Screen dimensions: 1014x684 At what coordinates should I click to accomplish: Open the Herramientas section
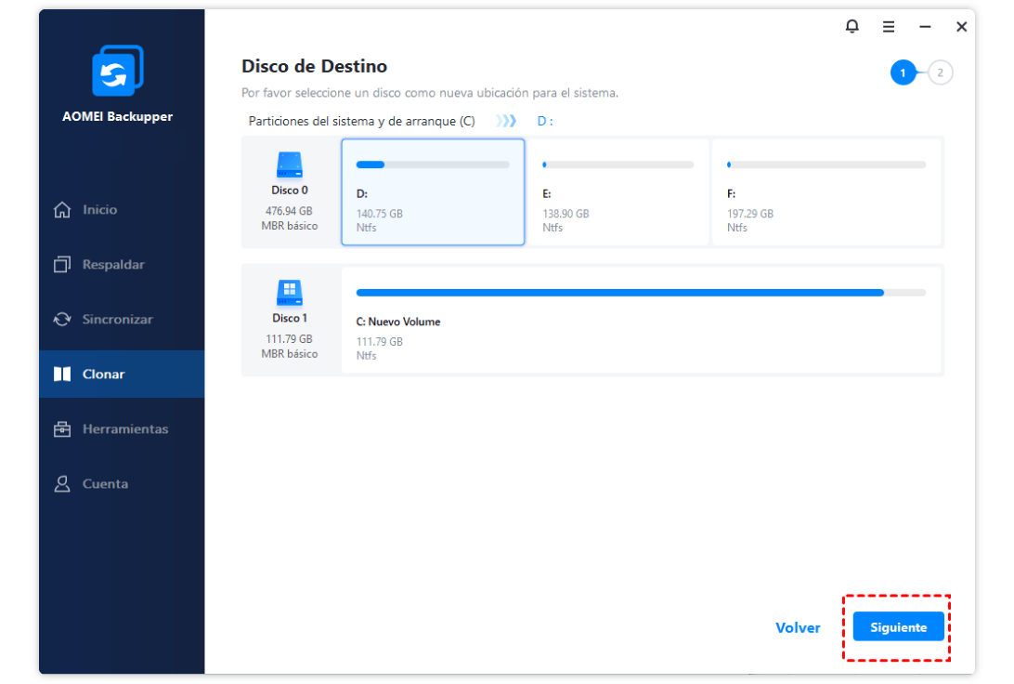(x=122, y=429)
